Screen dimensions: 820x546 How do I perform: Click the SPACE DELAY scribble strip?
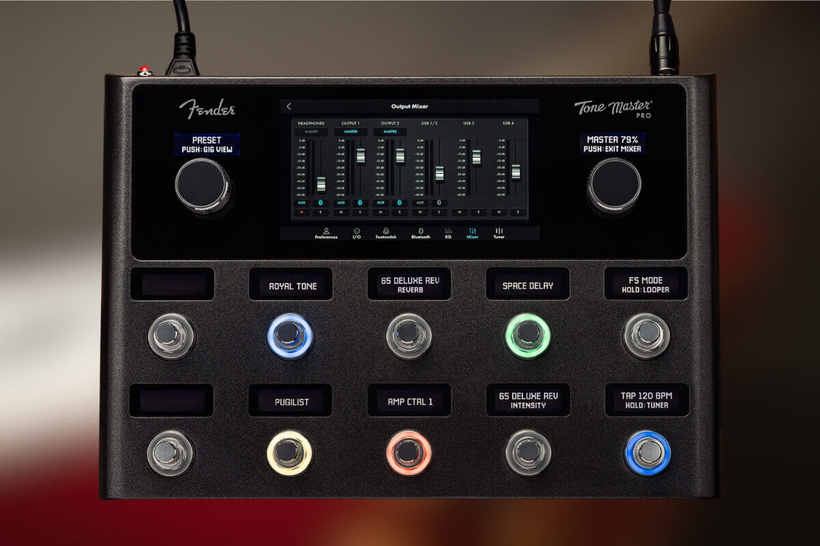(528, 284)
